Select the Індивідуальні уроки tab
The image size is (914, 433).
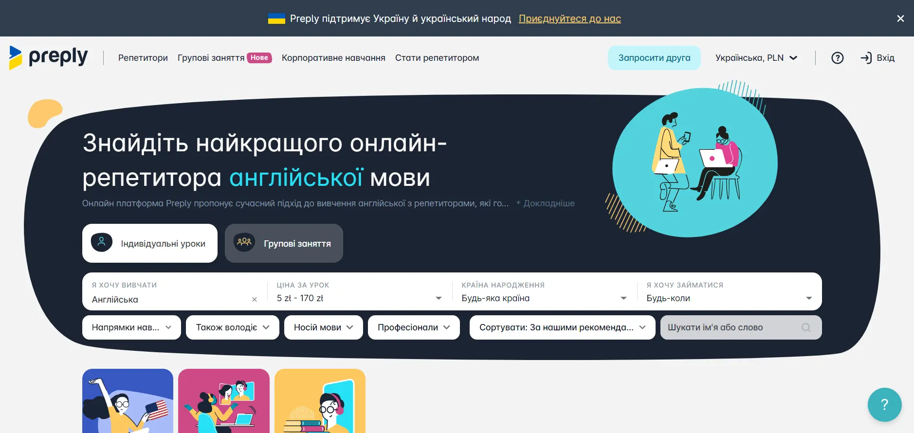[x=150, y=243]
